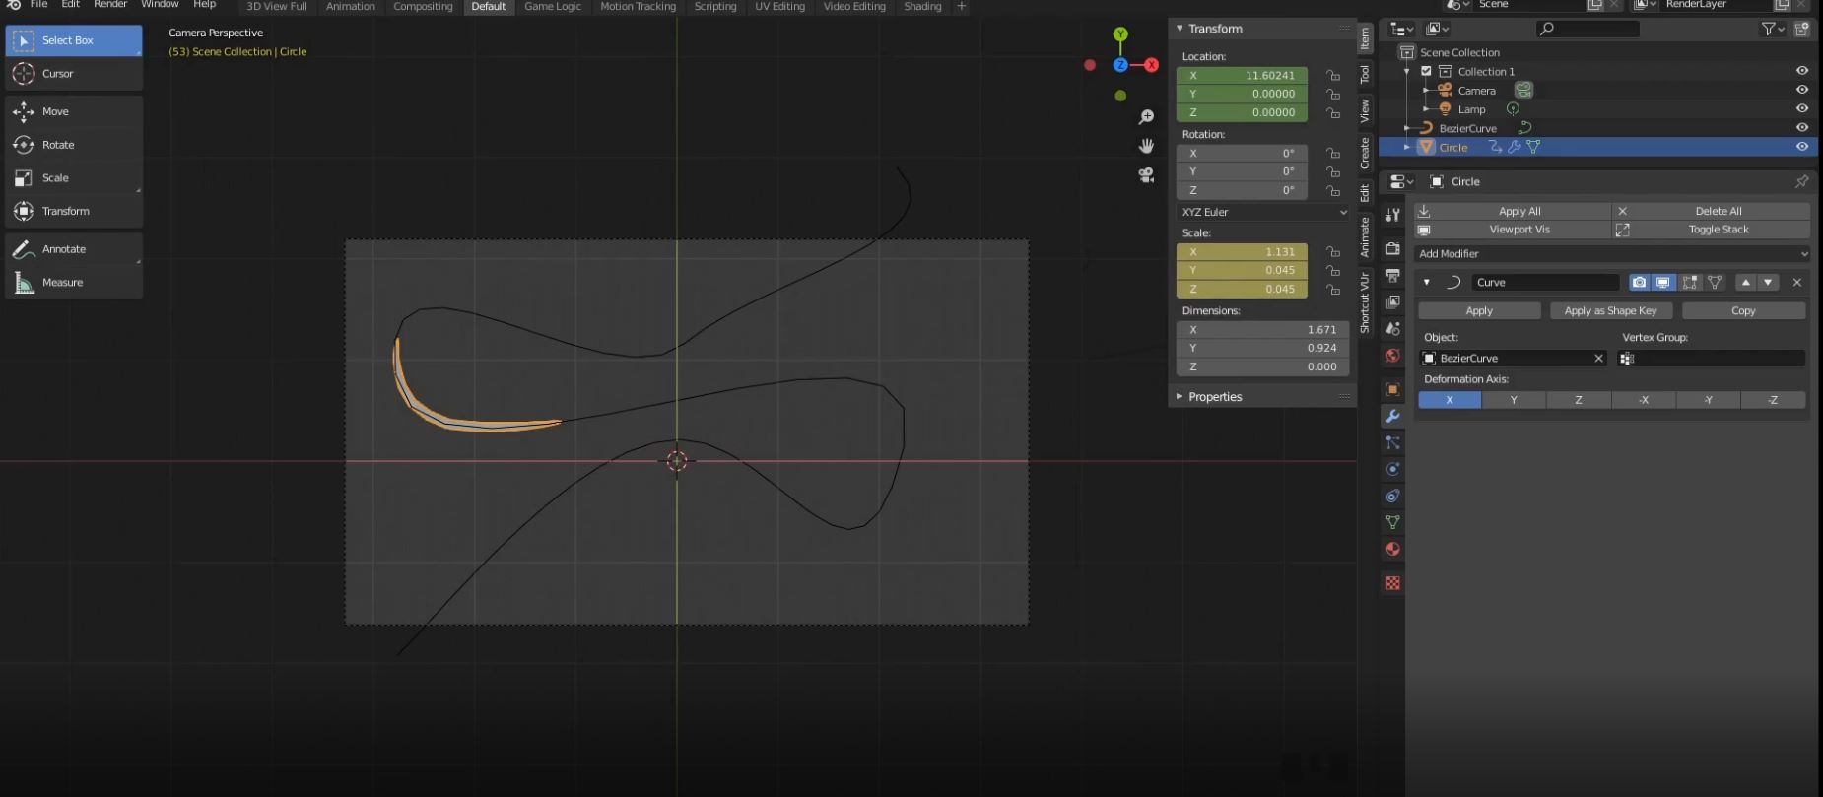Image resolution: width=1823 pixels, height=797 pixels.
Task: Switch to the Scripting workspace tab
Action: click(x=714, y=7)
